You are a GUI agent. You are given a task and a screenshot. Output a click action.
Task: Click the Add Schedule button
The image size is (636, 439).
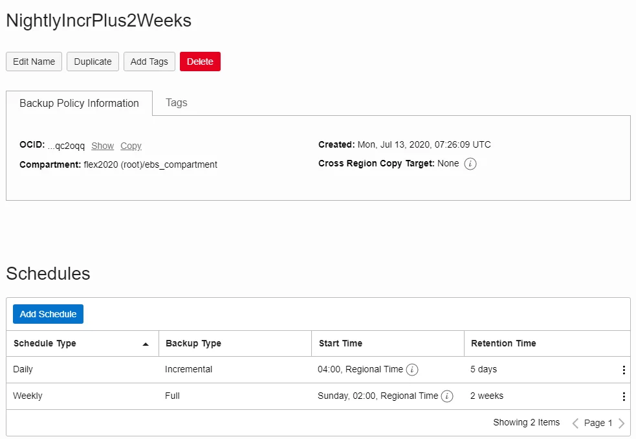pos(49,314)
